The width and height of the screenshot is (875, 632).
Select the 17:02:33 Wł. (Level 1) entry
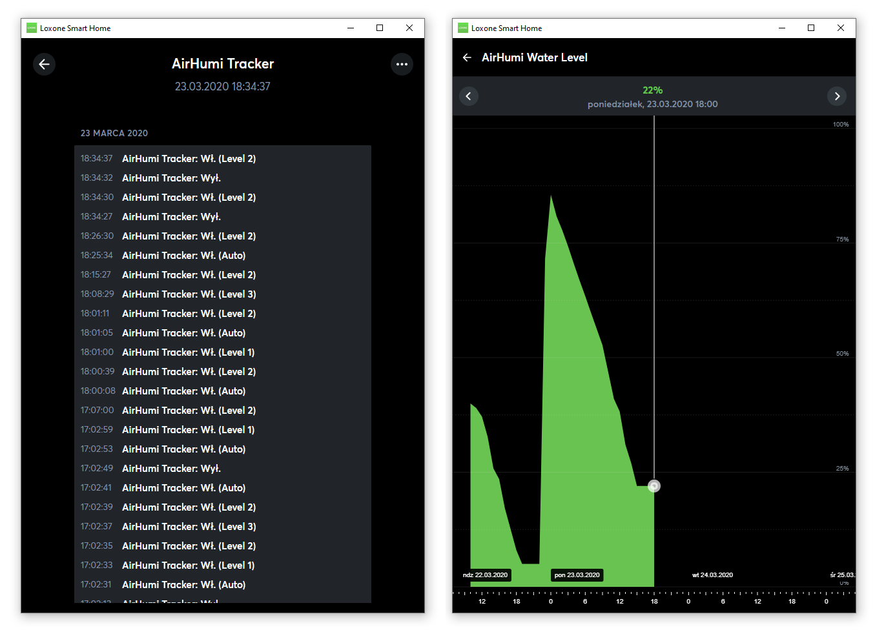coord(223,566)
